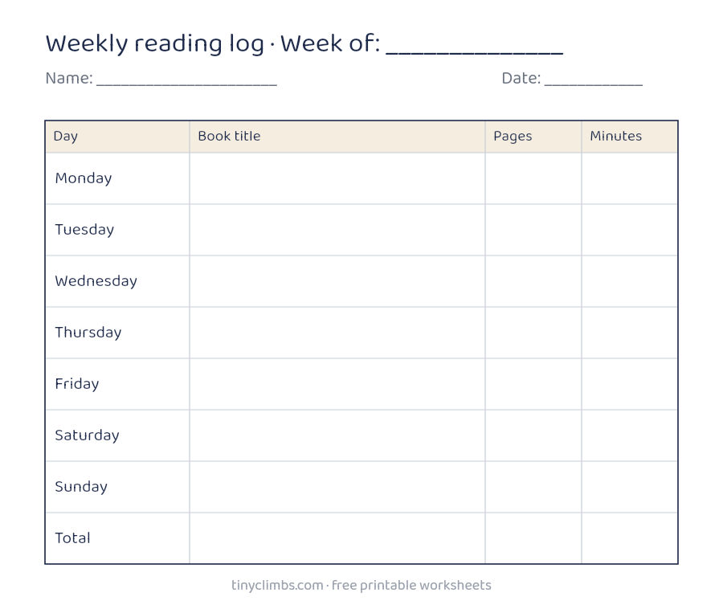723x609 pixels.
Task: Click the Total minutes cell
Action: tap(629, 538)
